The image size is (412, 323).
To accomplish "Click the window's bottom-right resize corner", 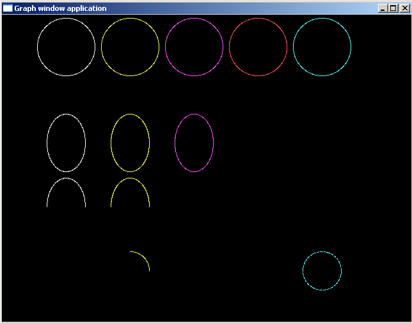I will pyautogui.click(x=409, y=320).
